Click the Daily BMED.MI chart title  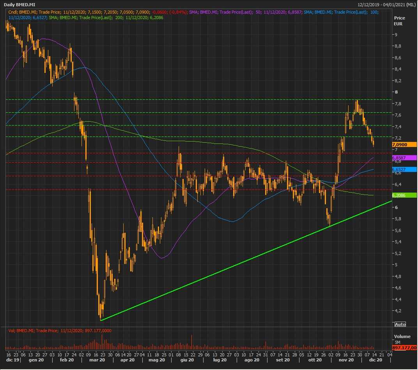(x=20, y=5)
